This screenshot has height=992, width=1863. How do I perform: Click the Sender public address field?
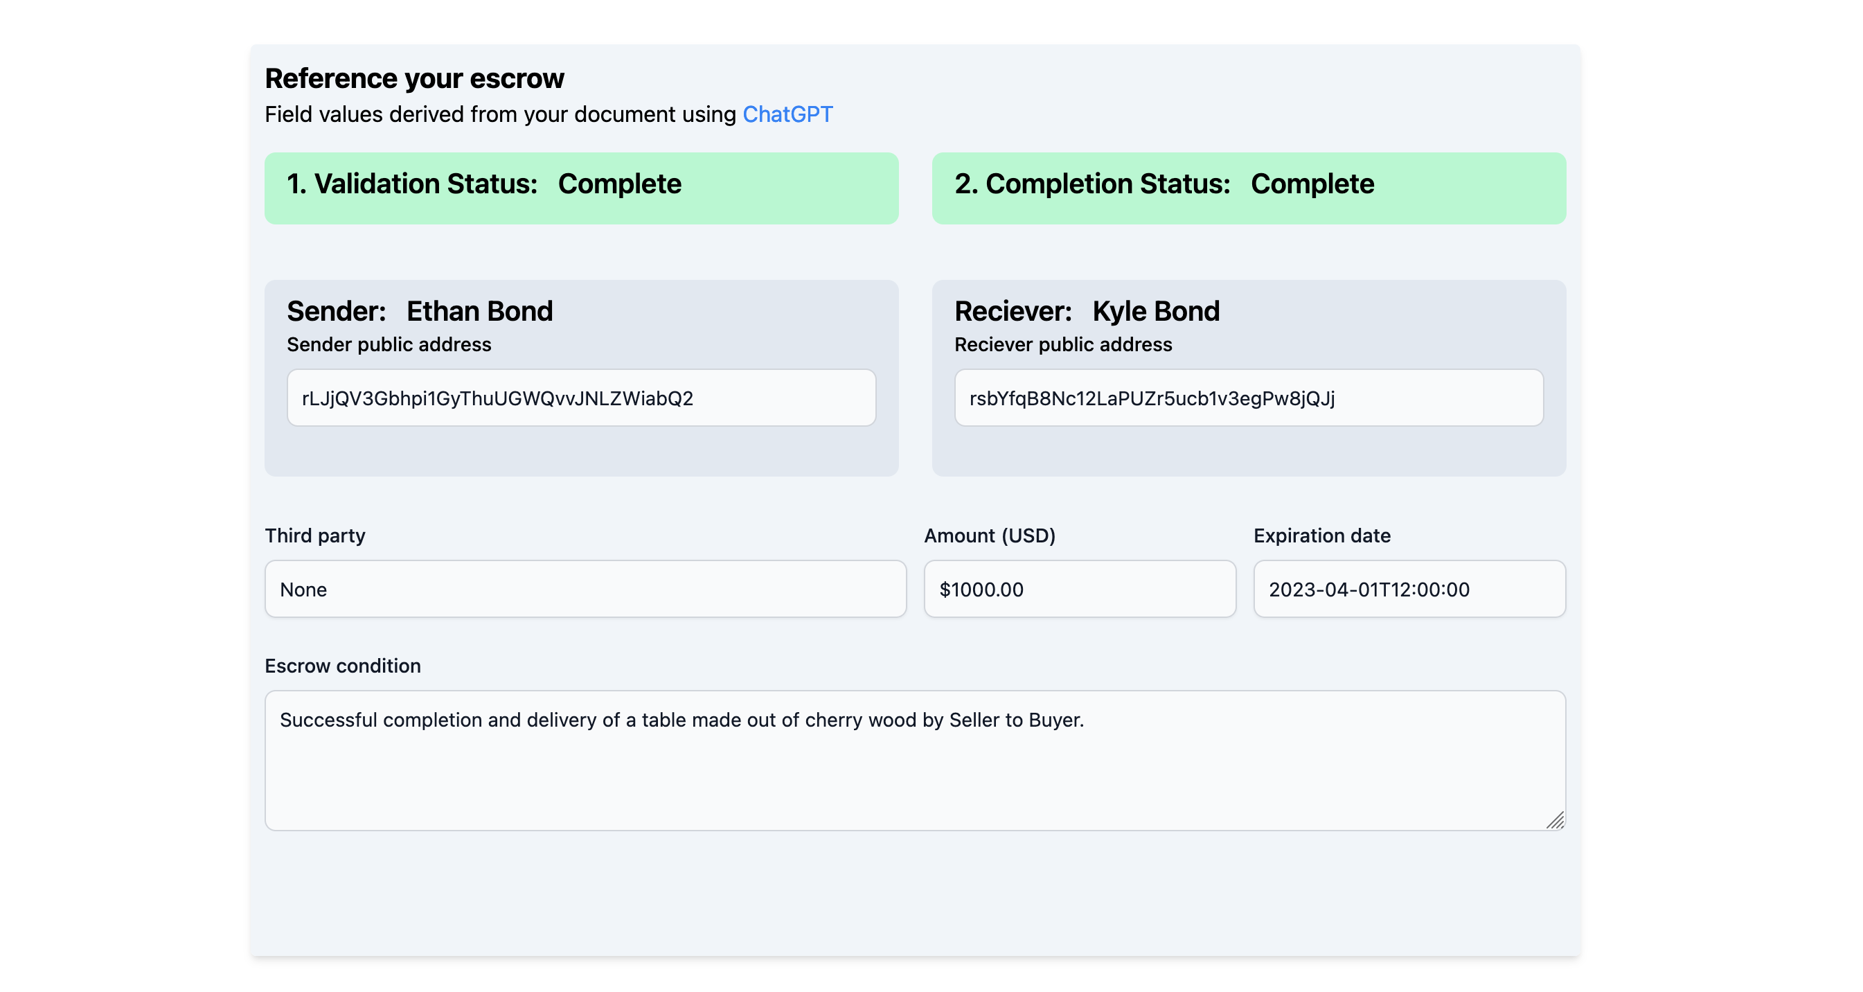click(582, 398)
